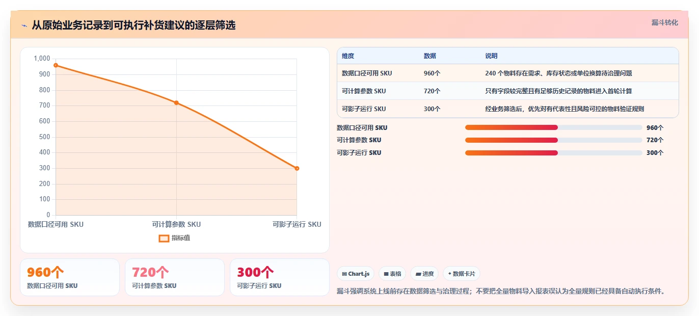The image size is (699, 316).
Task: Click the small blue icon beside the header title
Action: click(x=24, y=25)
